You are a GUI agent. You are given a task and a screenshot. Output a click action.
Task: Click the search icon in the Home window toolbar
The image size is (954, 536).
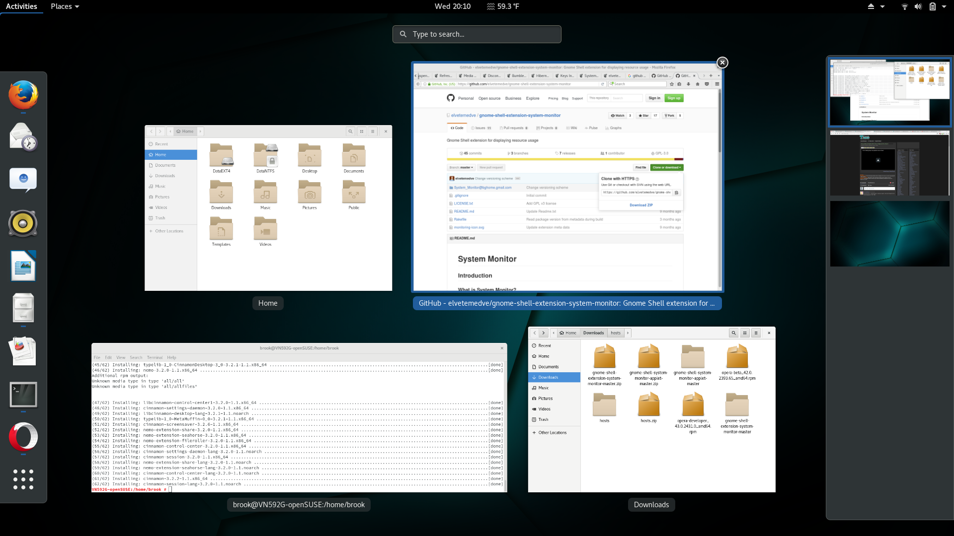click(x=350, y=132)
